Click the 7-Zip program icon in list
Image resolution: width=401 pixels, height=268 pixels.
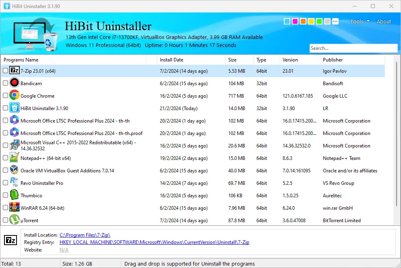[x=14, y=70]
